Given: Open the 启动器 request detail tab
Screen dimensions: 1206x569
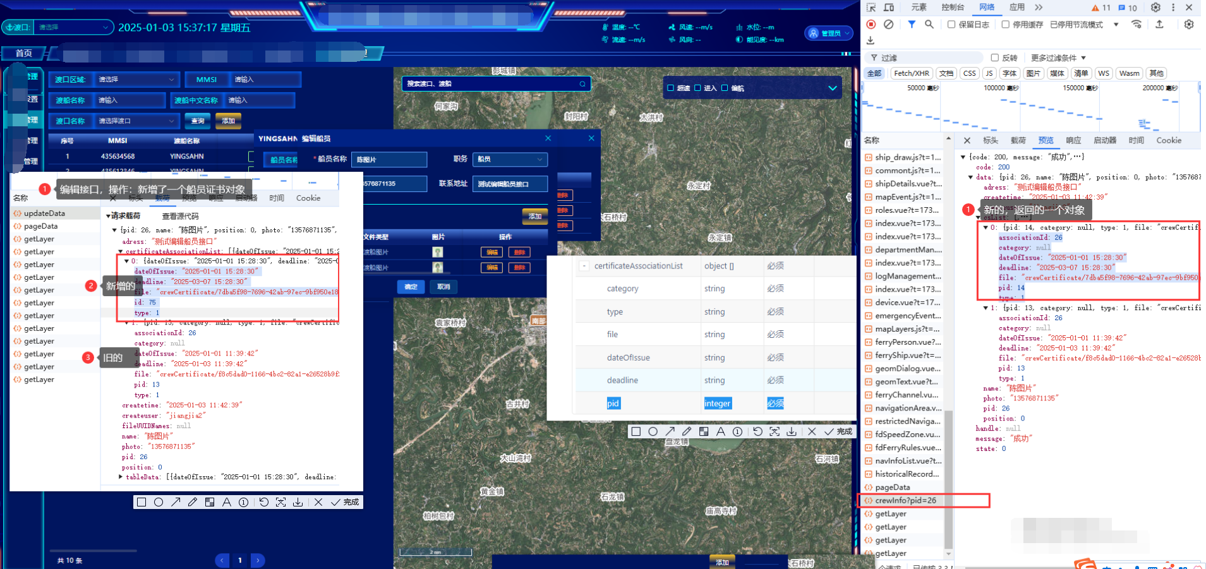Looking at the screenshot, I should 1105,140.
